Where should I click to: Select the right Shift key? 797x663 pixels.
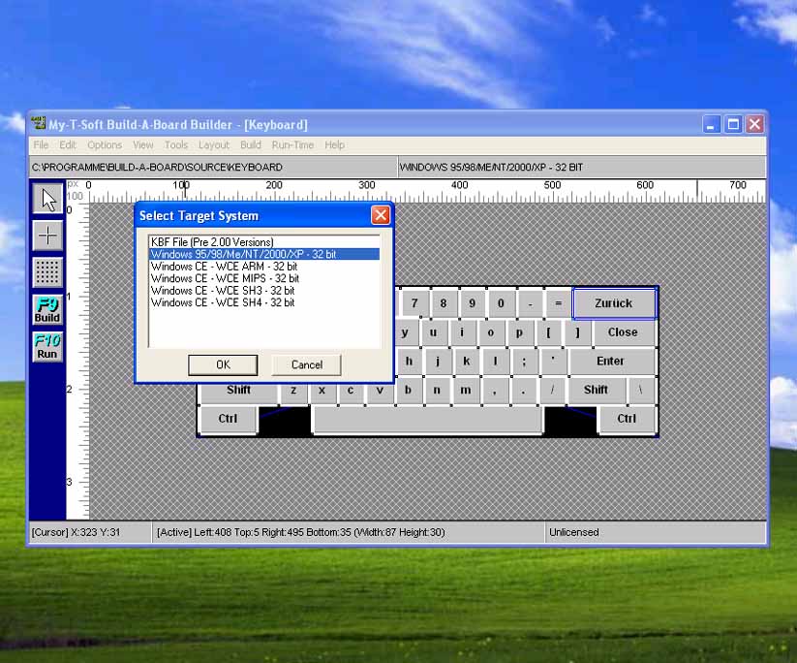(x=597, y=391)
